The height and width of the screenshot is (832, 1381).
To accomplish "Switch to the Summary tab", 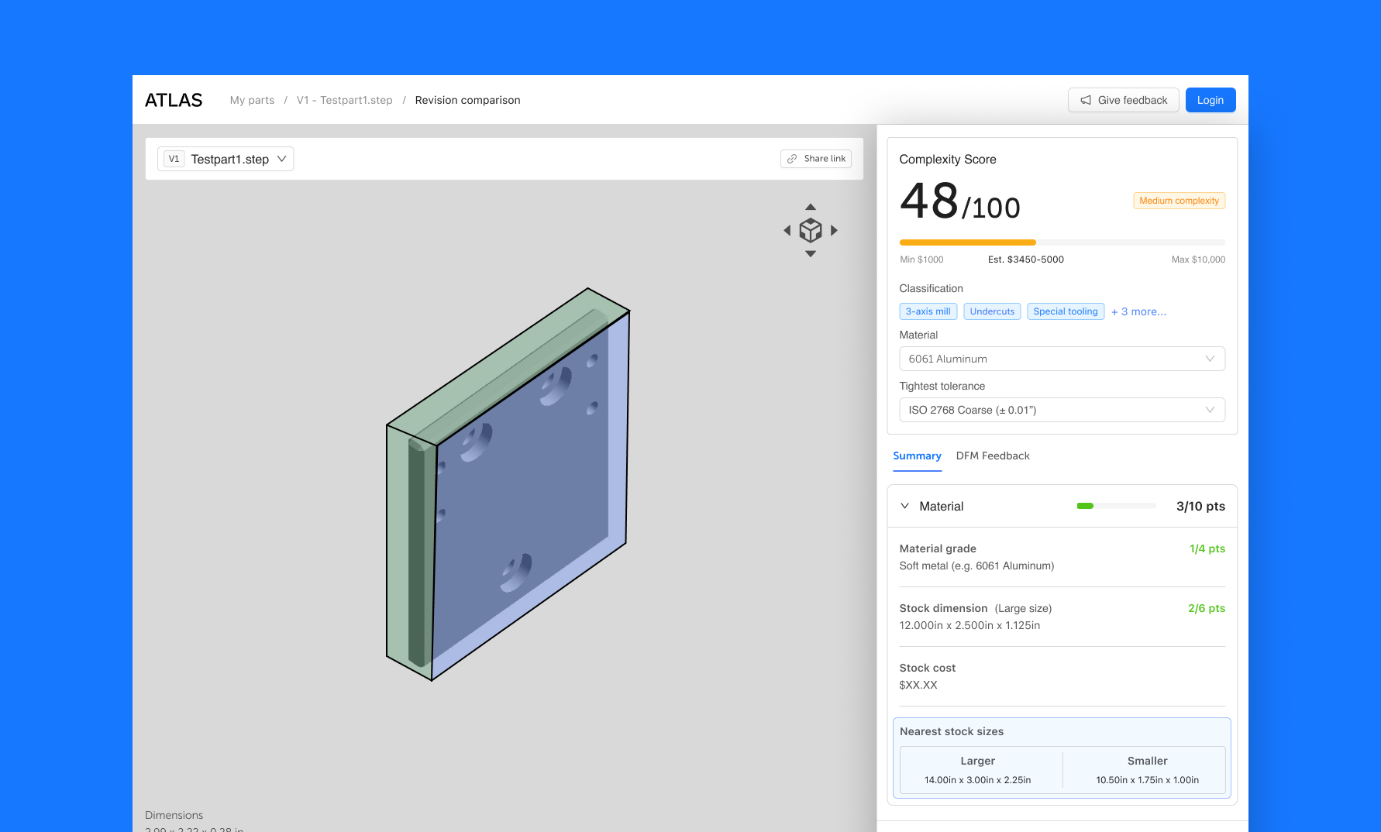I will (917, 456).
